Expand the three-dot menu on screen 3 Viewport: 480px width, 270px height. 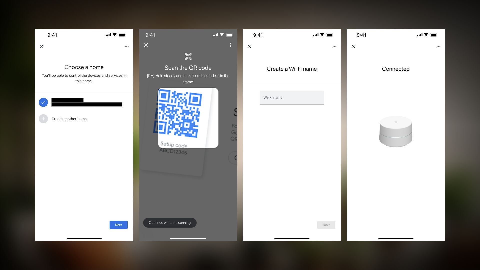click(334, 46)
